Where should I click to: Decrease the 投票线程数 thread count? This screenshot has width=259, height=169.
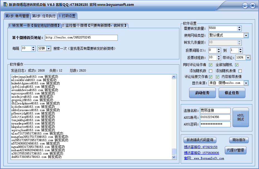point(219,59)
